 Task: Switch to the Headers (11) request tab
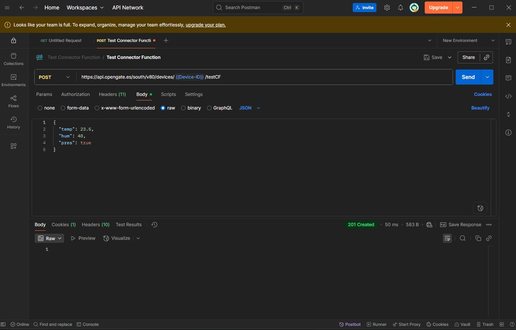[x=112, y=94]
